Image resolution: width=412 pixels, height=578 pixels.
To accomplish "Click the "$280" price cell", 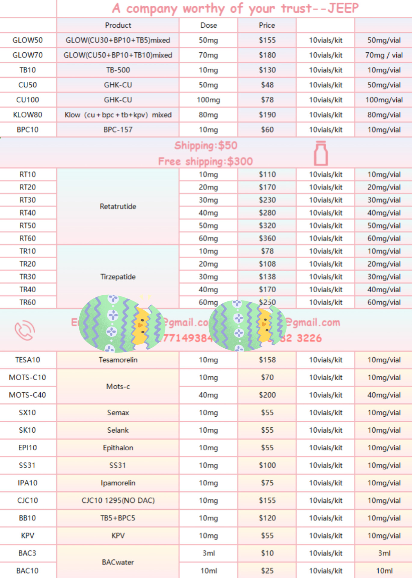I will (x=267, y=213).
